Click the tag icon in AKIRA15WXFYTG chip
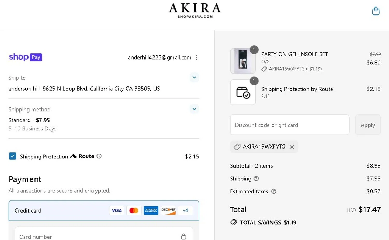The height and width of the screenshot is (240, 389). pyautogui.click(x=237, y=147)
